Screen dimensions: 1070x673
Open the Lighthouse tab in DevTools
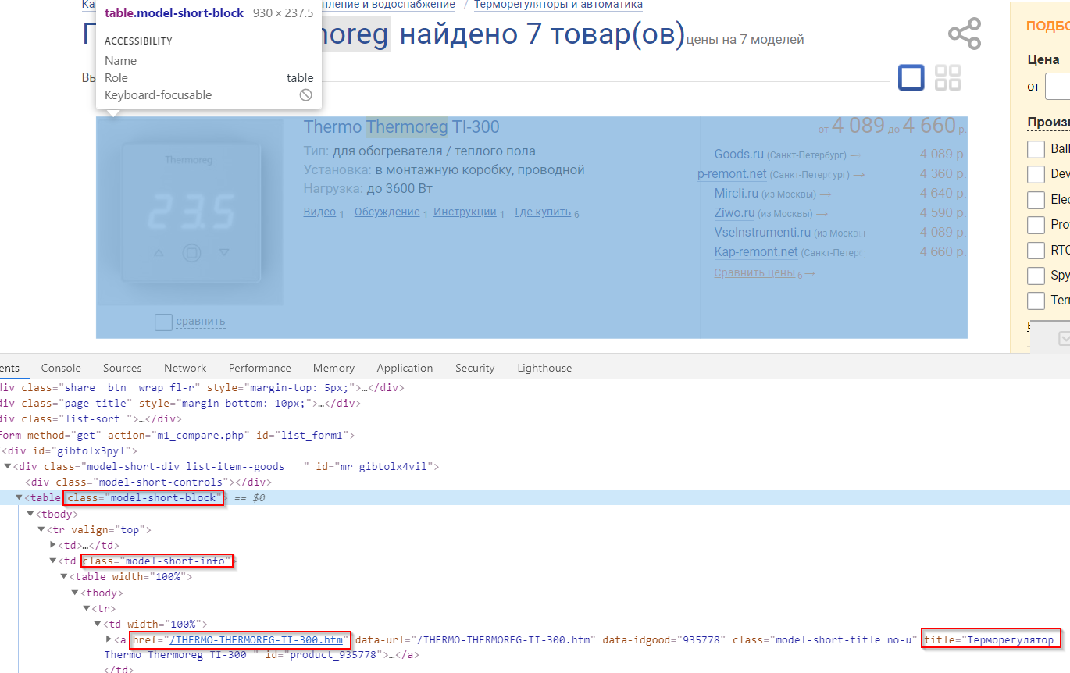point(544,368)
